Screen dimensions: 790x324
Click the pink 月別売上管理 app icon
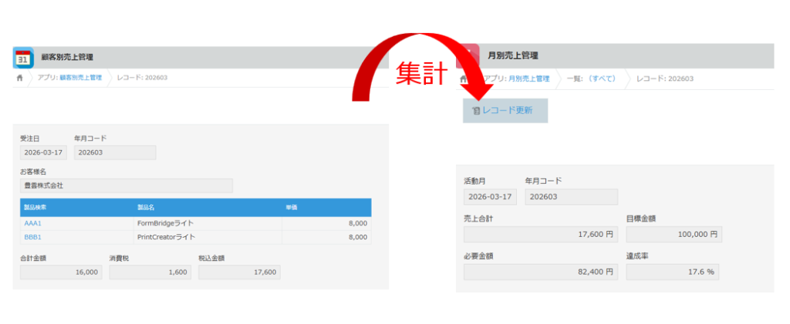(468, 56)
